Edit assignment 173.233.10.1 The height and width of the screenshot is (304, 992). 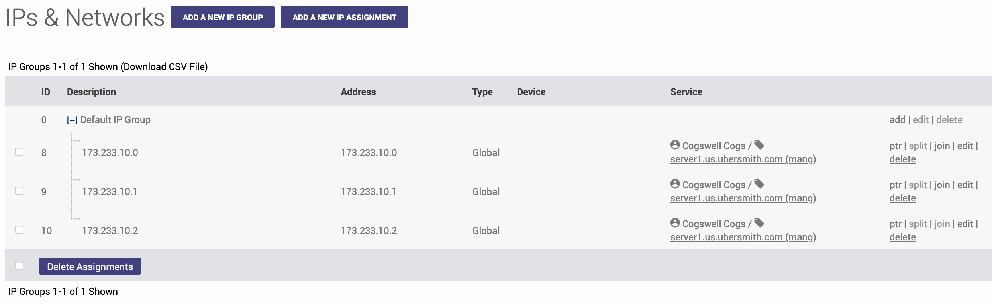pyautogui.click(x=965, y=185)
